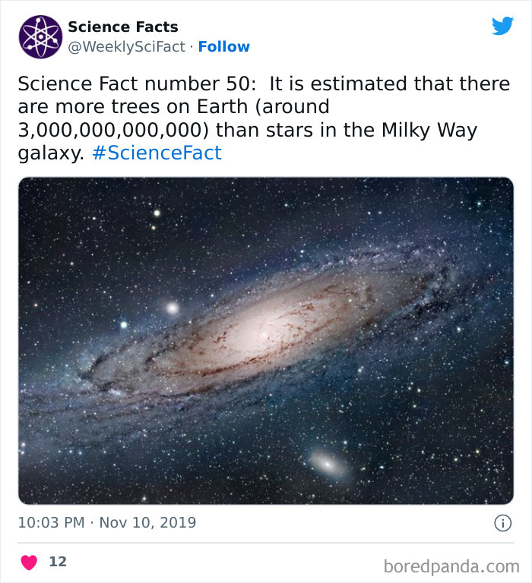This screenshot has width=532, height=583.
Task: Open the galaxy photo attachment
Action: [x=266, y=340]
